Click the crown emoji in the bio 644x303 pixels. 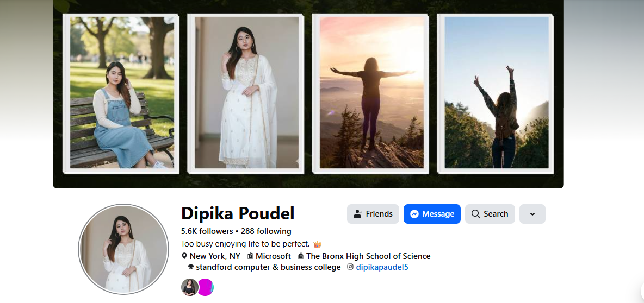[318, 244]
